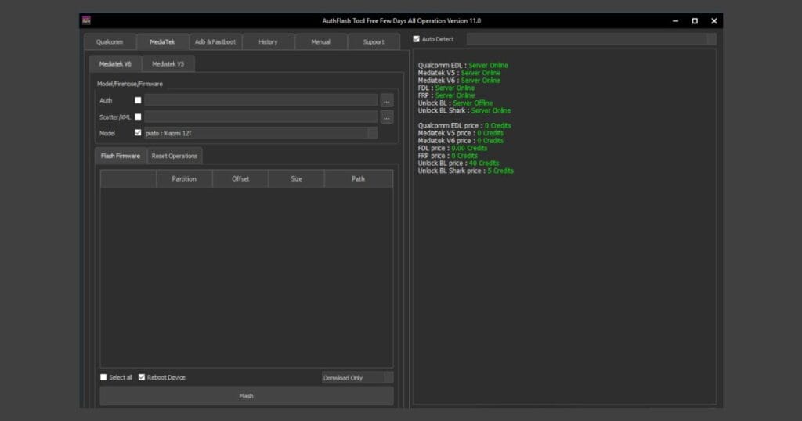Click the Unlock BL price 40 Credits line
The height and width of the screenshot is (421, 802).
point(458,163)
